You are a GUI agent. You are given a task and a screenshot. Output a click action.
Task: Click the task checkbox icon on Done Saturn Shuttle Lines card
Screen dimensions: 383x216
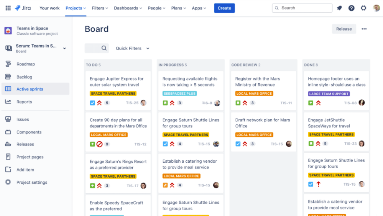[311, 184]
